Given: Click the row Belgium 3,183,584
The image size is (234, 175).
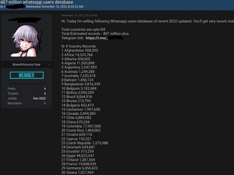Looking at the screenshot, I should (79, 89).
